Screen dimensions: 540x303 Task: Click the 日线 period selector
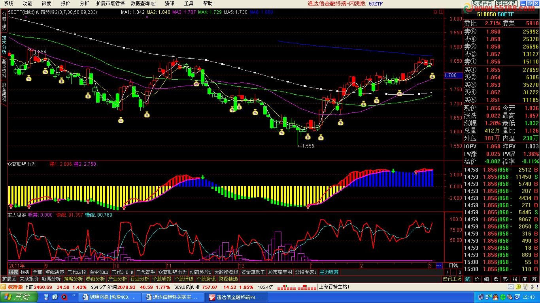(453, 266)
